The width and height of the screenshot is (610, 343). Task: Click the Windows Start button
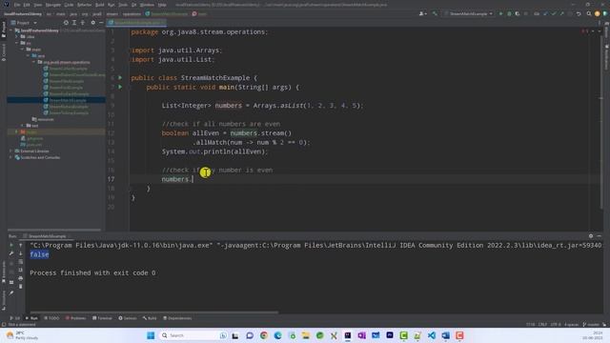(x=151, y=335)
